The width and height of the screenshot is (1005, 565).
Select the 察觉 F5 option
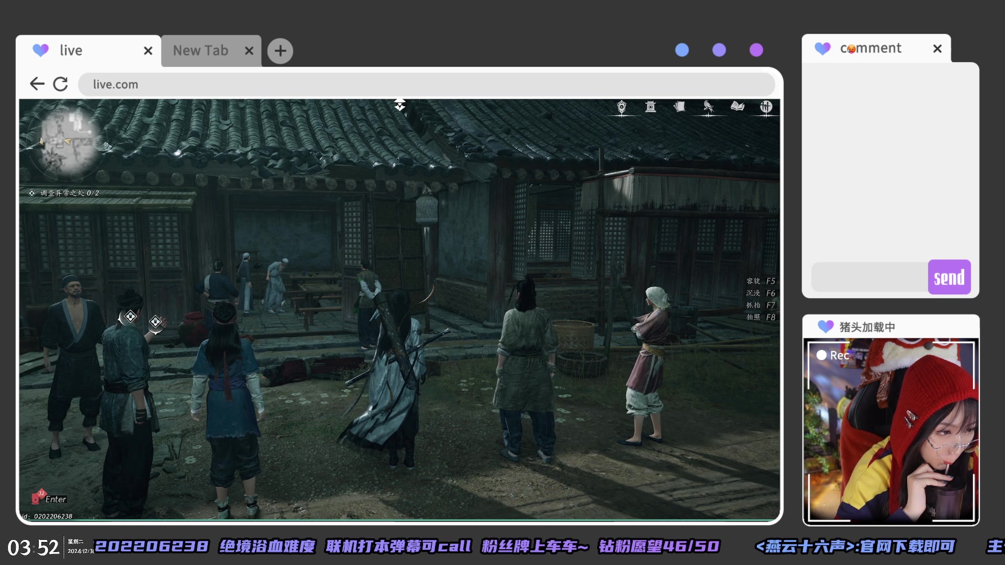761,281
